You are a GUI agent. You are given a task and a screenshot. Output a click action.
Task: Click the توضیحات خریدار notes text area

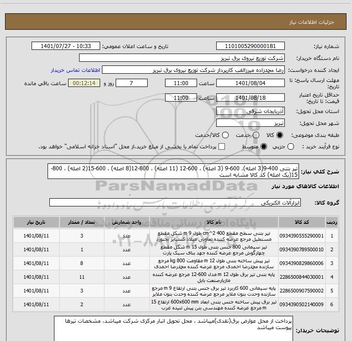click(173, 329)
